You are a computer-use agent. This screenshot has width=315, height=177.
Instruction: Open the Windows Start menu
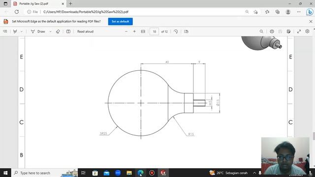[x=5, y=173]
